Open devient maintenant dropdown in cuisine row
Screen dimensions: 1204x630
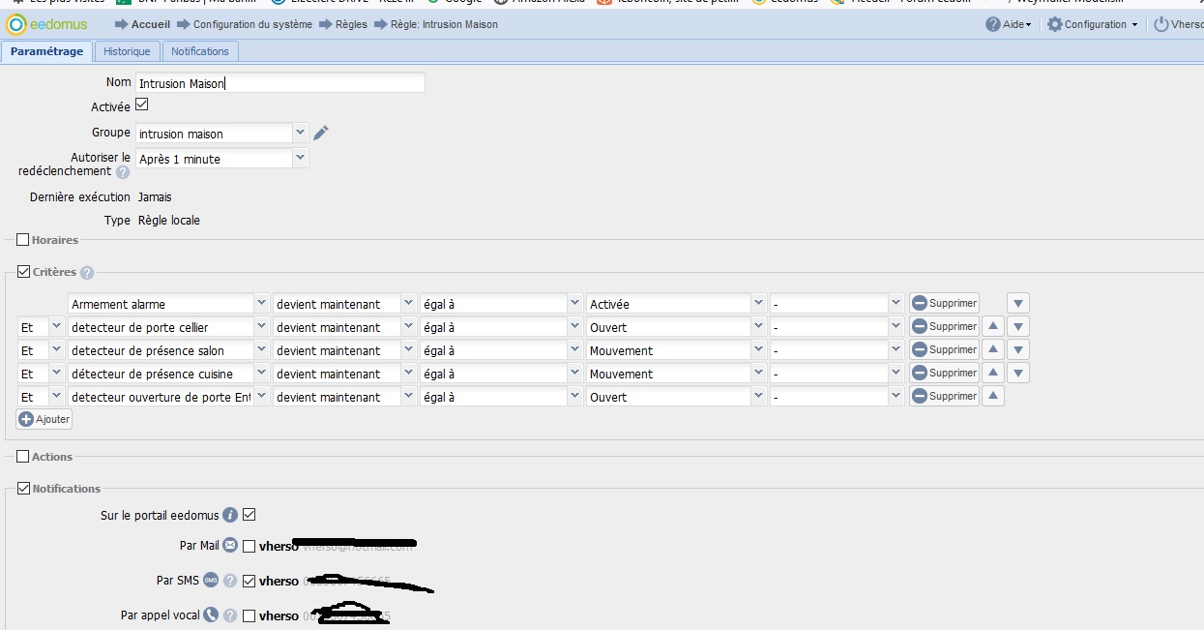pyautogui.click(x=409, y=373)
